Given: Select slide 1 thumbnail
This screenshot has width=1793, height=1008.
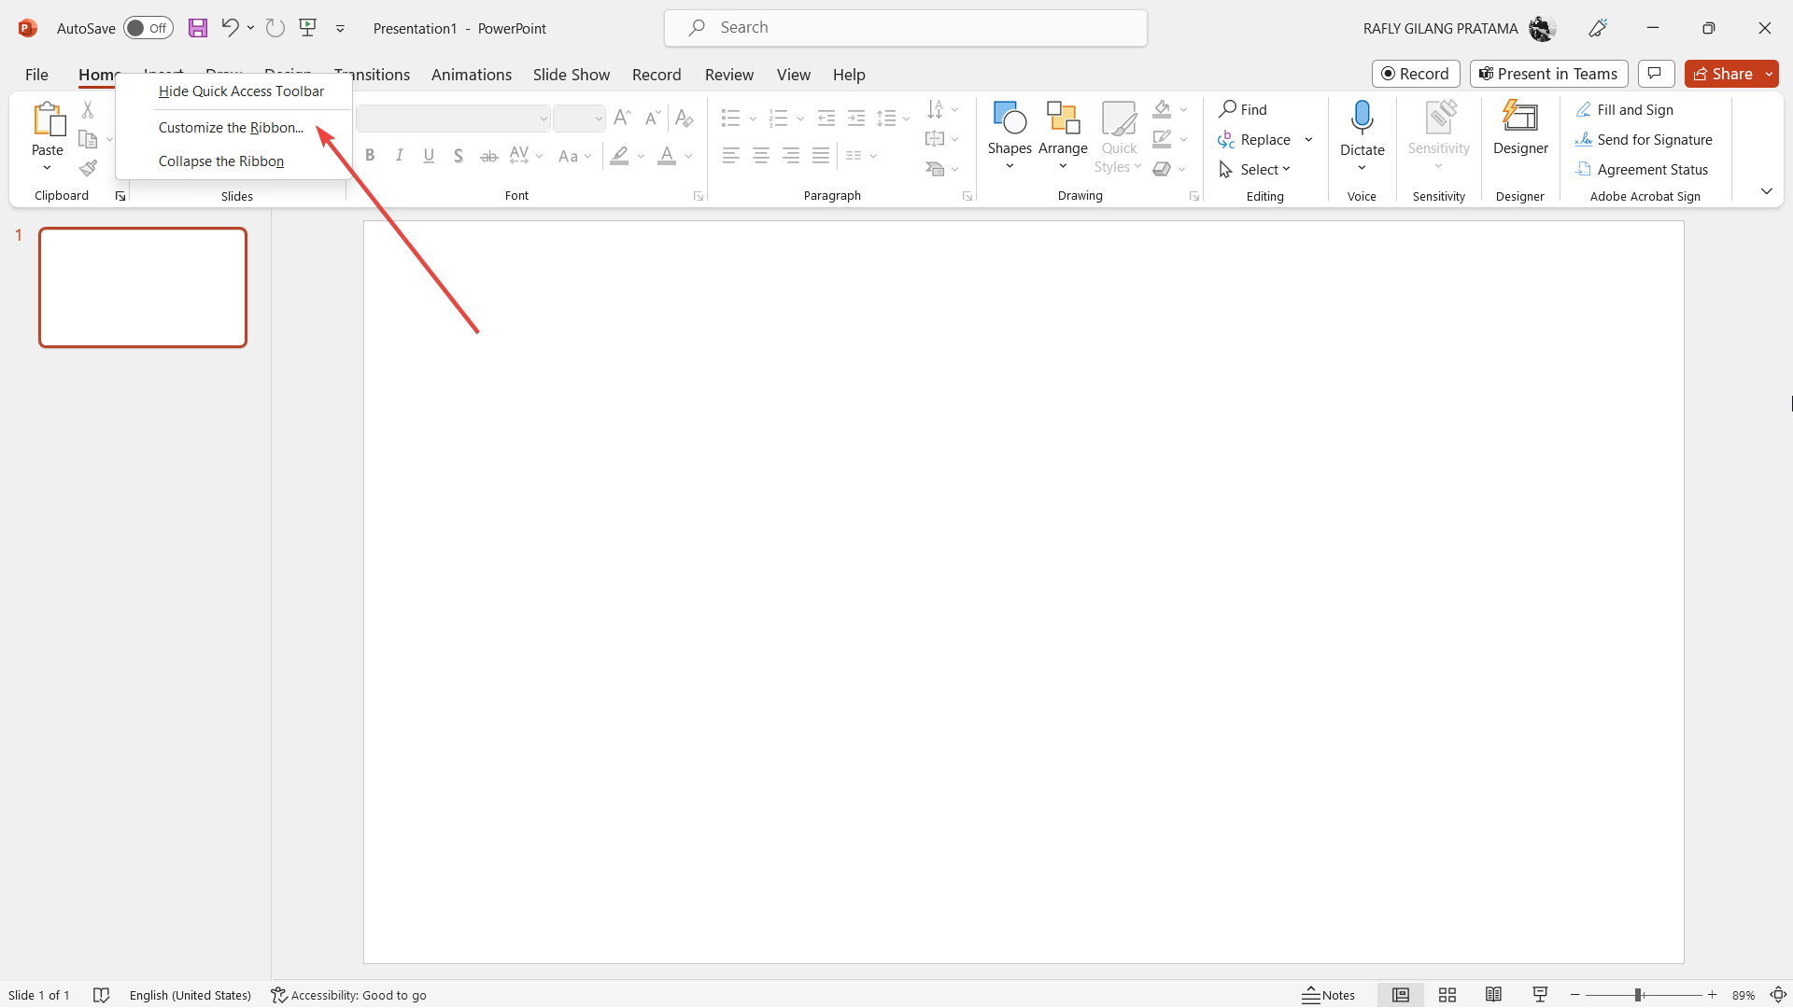Looking at the screenshot, I should 142,287.
